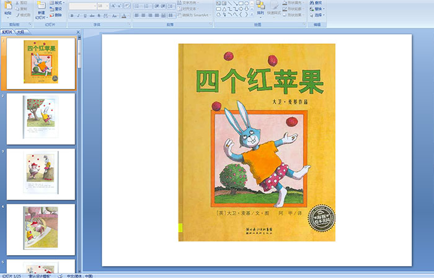Toggle Italic formatting
This screenshot has width=434, height=278.
pyautogui.click(x=78, y=15)
